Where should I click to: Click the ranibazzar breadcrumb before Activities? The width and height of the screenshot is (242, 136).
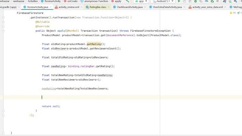19,1
